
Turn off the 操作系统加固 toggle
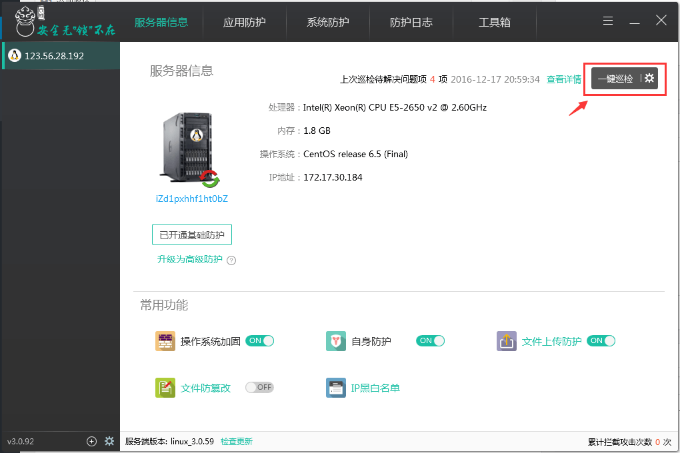click(x=260, y=340)
